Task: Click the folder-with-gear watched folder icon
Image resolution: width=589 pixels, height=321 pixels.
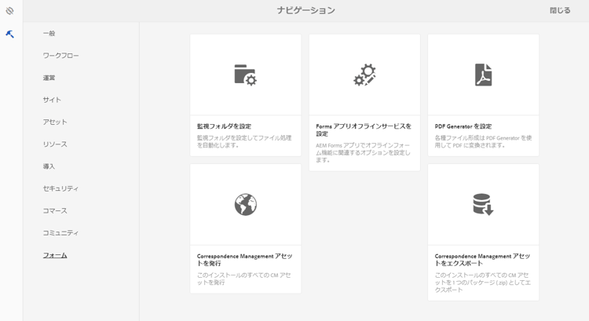Action: tap(245, 75)
